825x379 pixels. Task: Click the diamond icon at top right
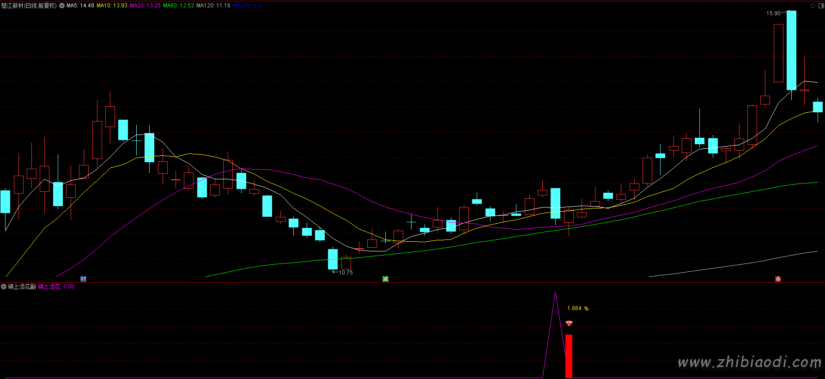click(x=813, y=6)
